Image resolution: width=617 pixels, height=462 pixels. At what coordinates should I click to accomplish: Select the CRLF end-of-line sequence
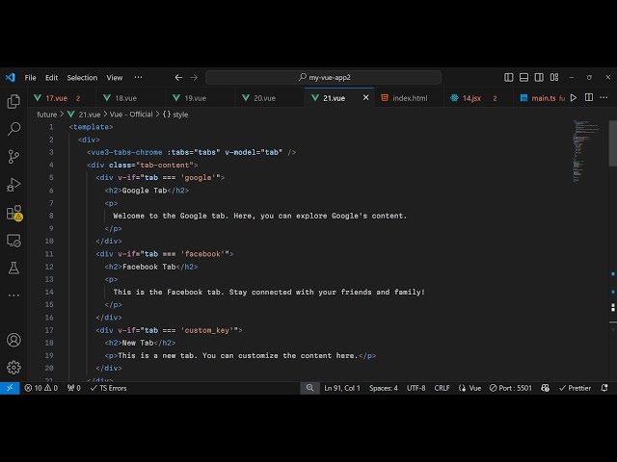442,388
